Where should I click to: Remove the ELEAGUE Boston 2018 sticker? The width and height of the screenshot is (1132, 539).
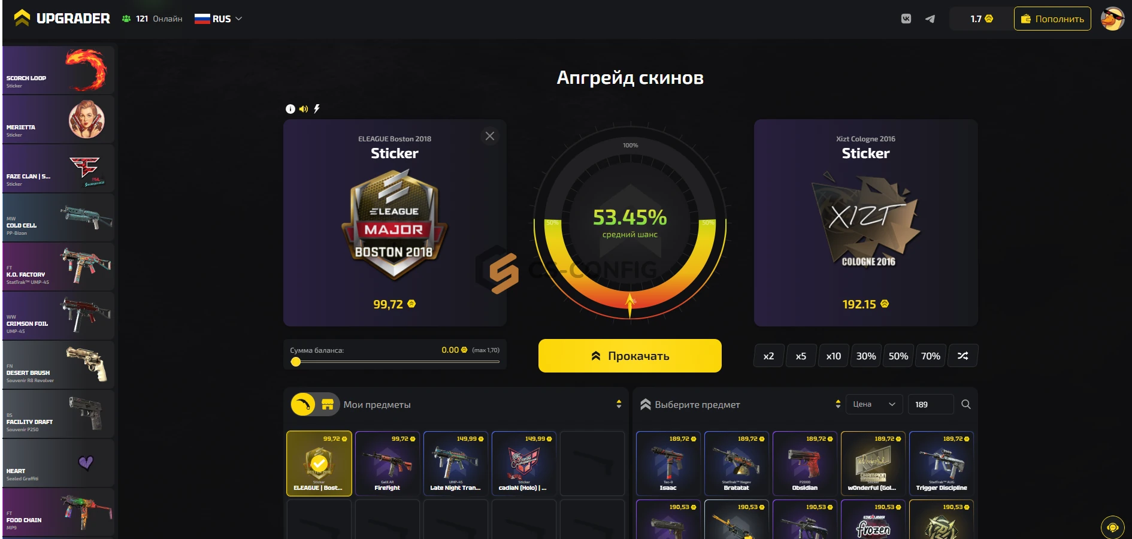pos(490,136)
